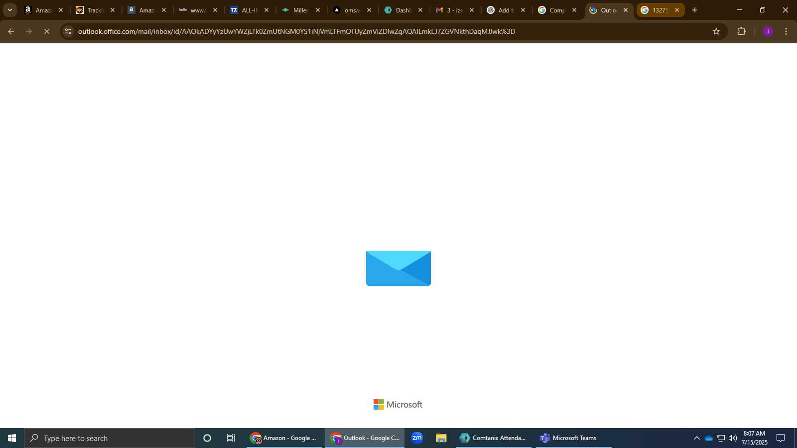This screenshot has width=797, height=448.
Task: Switch to the Gmail tab
Action: click(454, 10)
